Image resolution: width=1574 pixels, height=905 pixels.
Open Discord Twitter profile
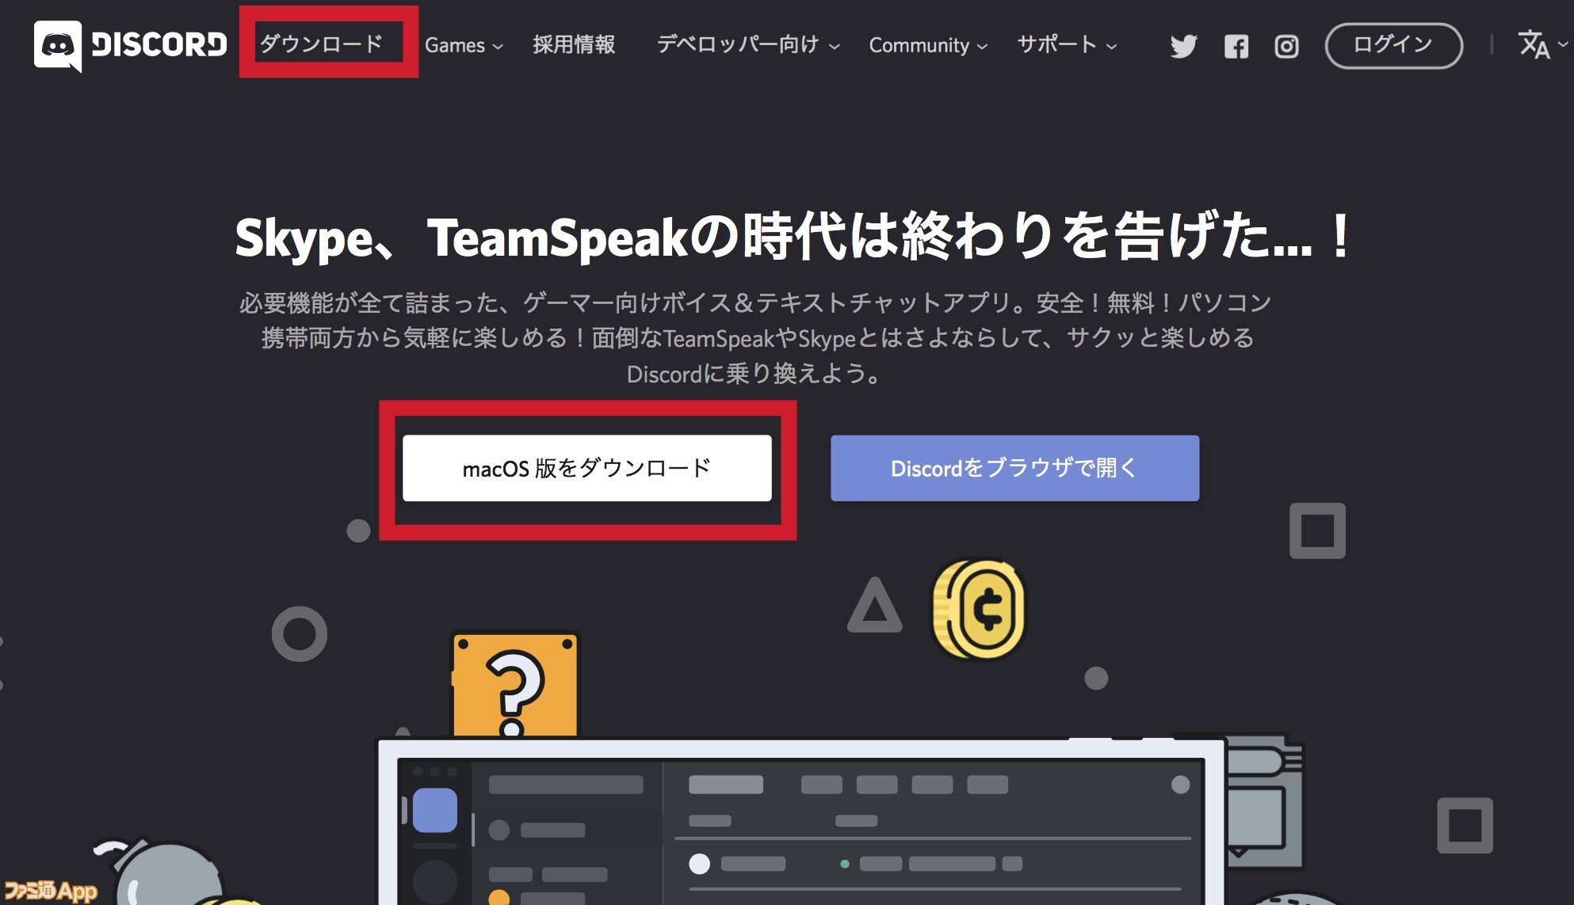(1181, 44)
